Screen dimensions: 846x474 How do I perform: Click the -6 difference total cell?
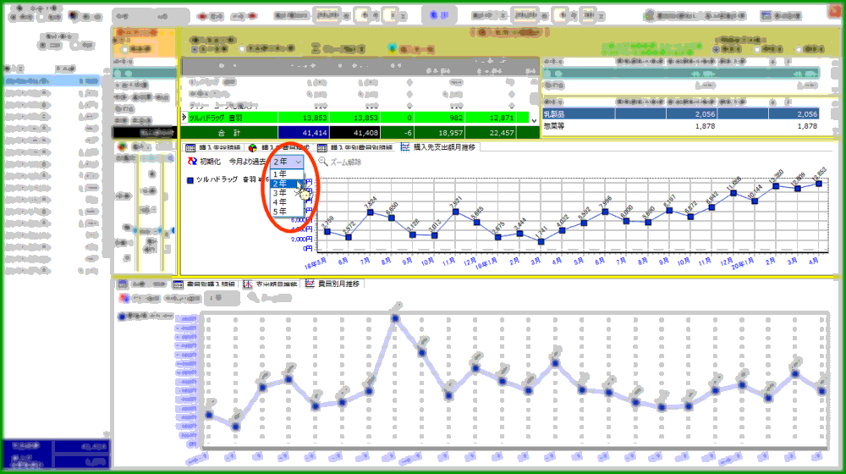(397, 133)
